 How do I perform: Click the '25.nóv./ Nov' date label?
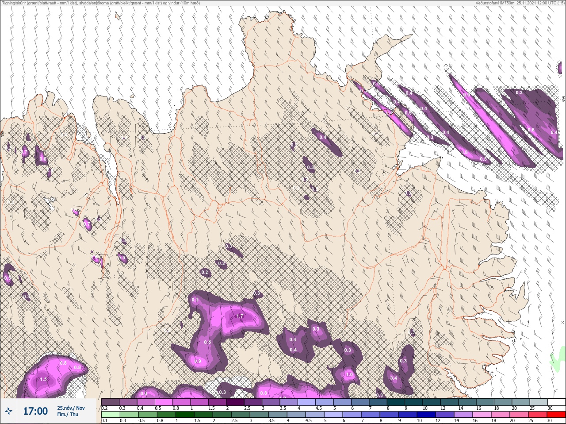pyautogui.click(x=71, y=408)
